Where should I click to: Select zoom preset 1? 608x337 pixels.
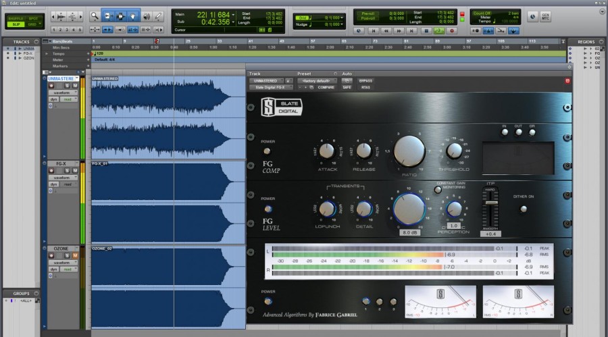[53, 30]
